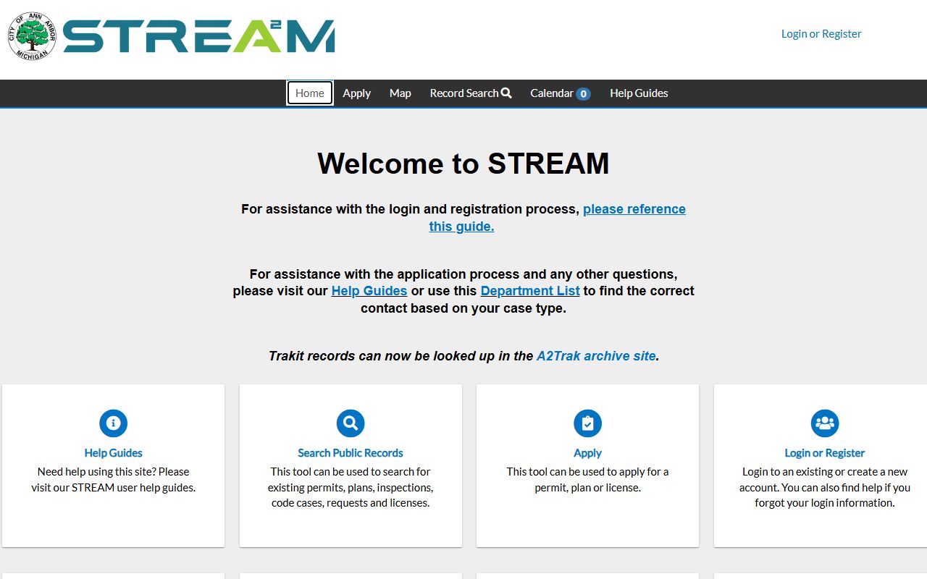Click the magnifier icon beside Record Search
927x579 pixels.
(506, 93)
